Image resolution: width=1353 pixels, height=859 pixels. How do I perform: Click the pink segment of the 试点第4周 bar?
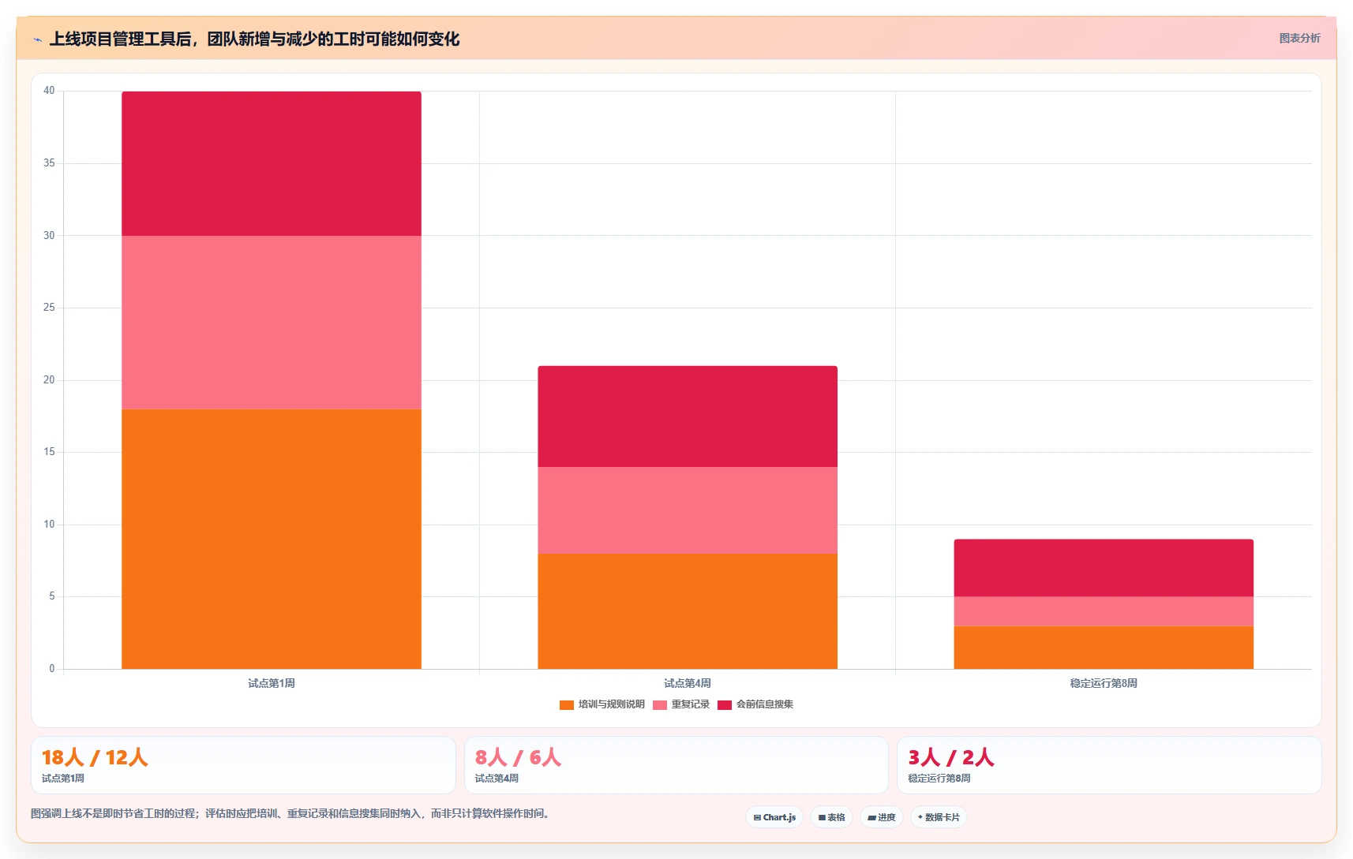688,510
